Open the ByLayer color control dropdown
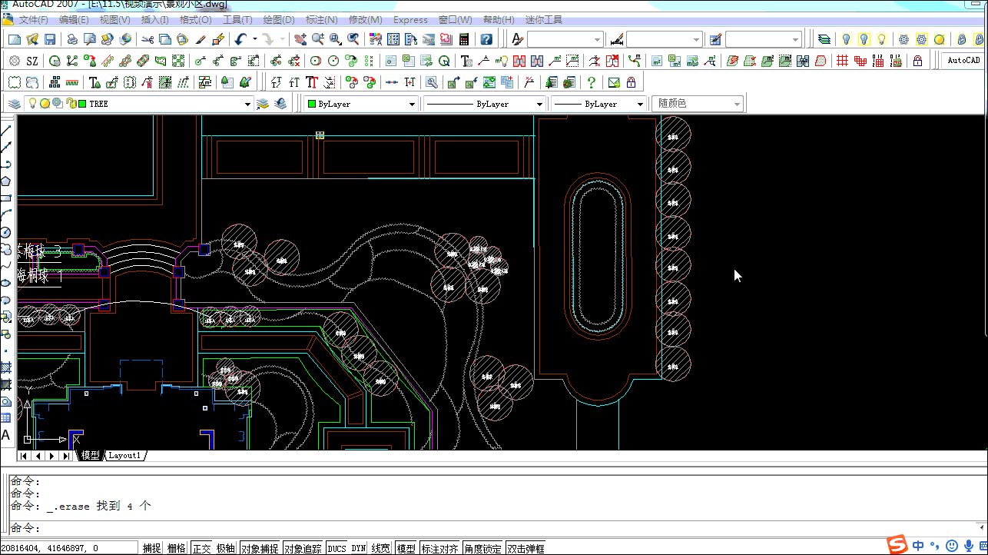The width and height of the screenshot is (988, 555). pyautogui.click(x=412, y=104)
